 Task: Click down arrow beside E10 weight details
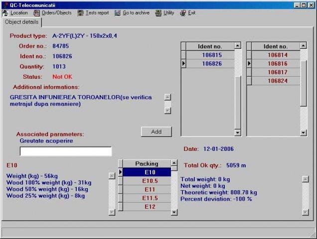(112, 212)
